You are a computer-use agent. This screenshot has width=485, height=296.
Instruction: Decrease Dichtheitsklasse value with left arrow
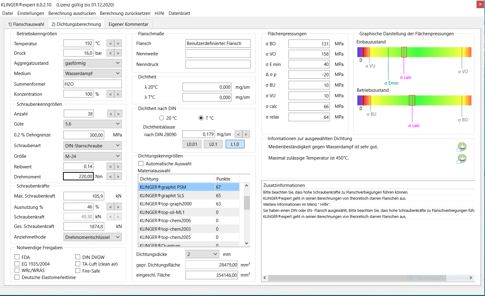(238, 134)
